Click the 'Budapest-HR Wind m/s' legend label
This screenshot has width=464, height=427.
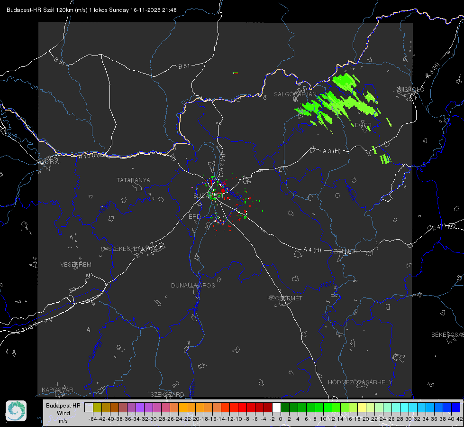64,413
